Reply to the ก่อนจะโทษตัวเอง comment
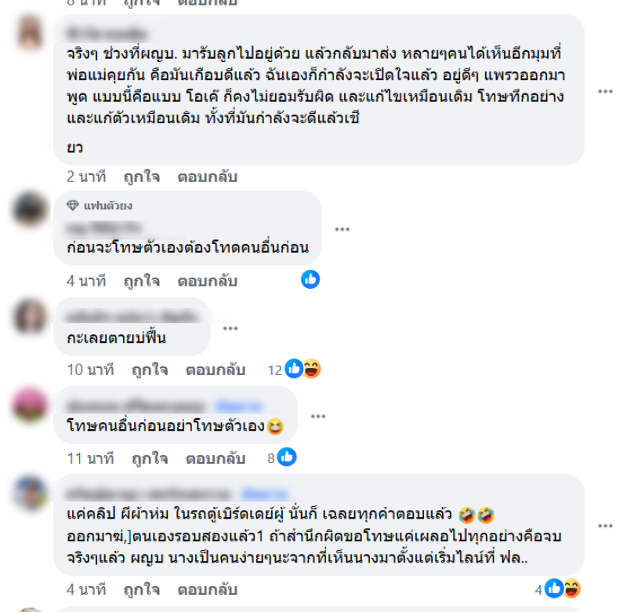The width and height of the screenshot is (627, 612). pos(208,281)
